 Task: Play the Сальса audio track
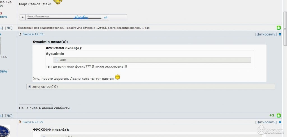pos(22,17)
